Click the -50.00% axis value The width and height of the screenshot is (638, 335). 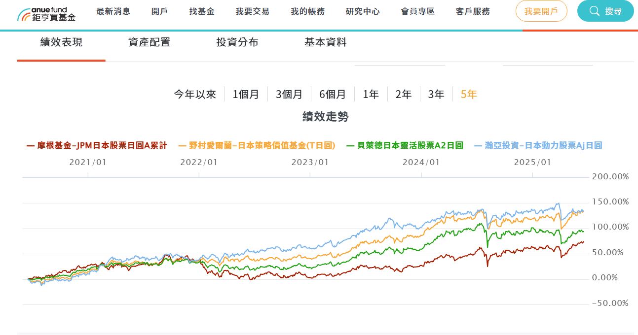(x=610, y=303)
